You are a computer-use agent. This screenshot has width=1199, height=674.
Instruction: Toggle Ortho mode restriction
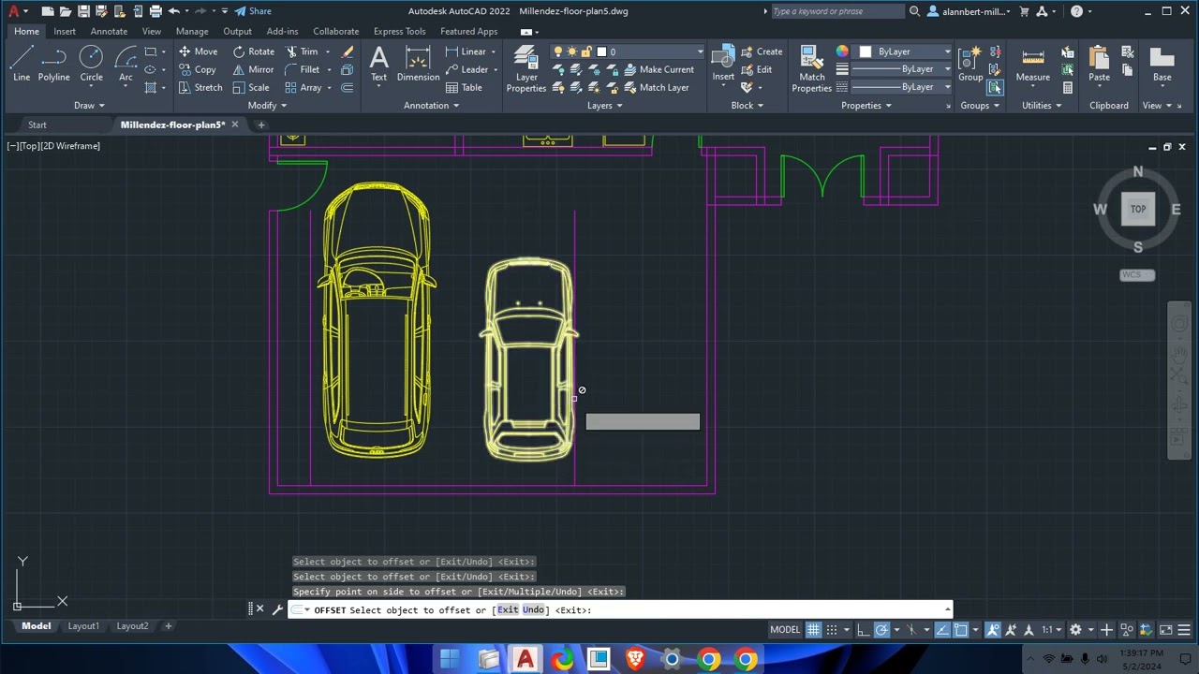pos(863,630)
